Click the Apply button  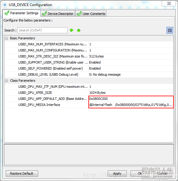click(117, 173)
